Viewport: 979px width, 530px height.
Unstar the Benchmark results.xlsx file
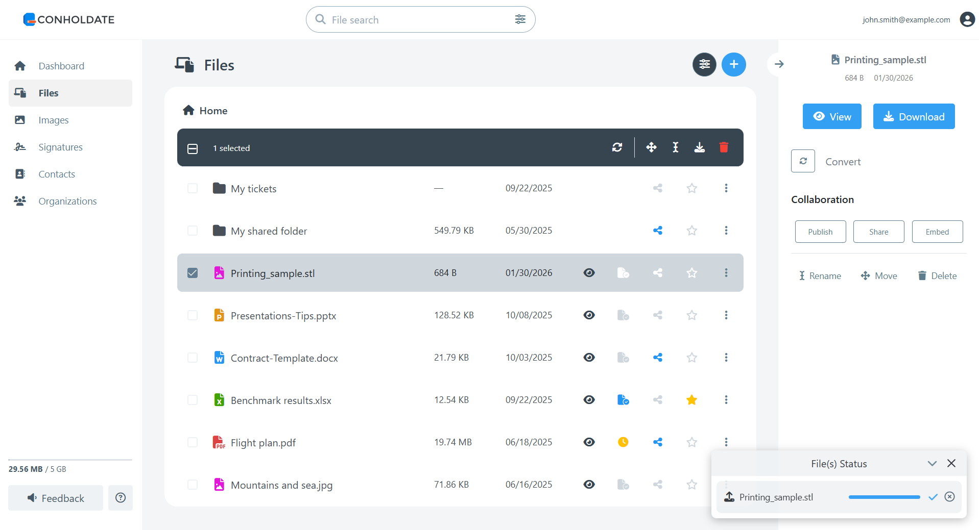coord(691,399)
